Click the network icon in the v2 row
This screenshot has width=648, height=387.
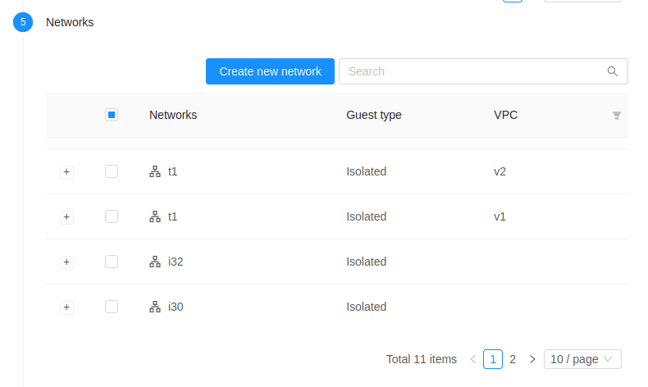click(154, 171)
